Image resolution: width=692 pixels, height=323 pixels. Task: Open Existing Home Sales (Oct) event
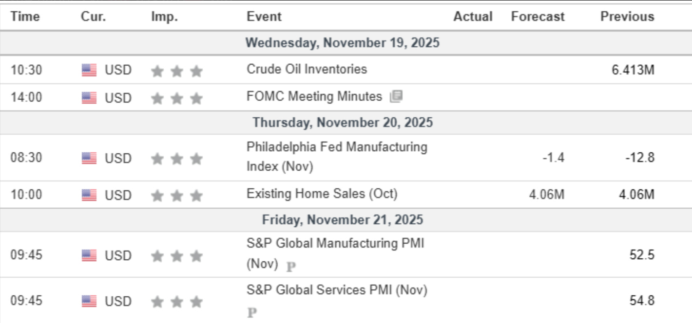pos(322,194)
